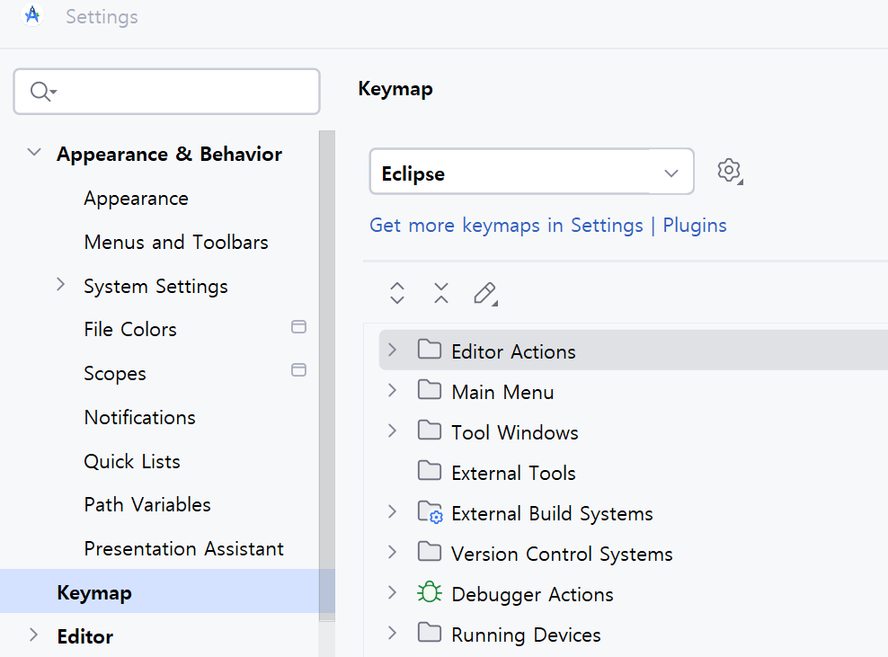888x657 pixels.
Task: Select the Editor Actions row
Action: (633, 350)
